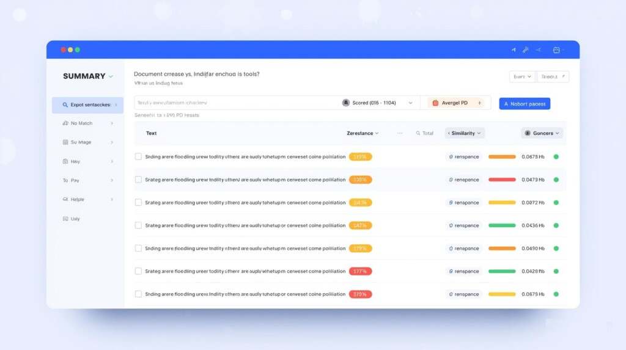Click the blue Nobort paoess button
The image size is (626, 350).
coord(525,104)
